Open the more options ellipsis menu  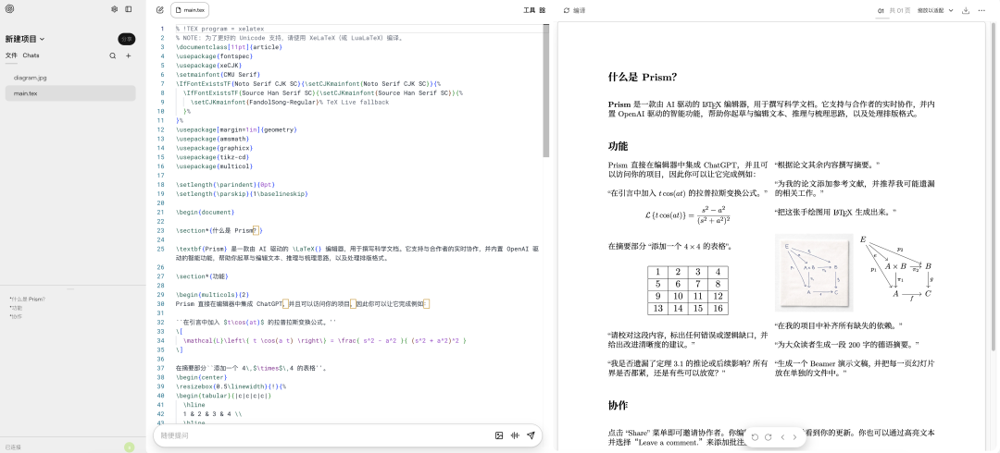pyautogui.click(x=981, y=10)
